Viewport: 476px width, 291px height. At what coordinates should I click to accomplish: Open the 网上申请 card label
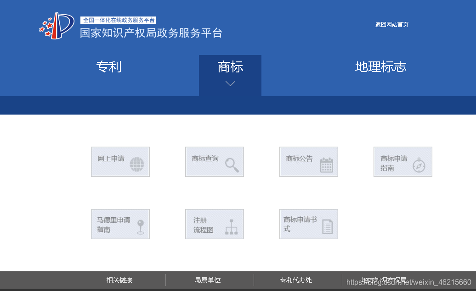111,159
